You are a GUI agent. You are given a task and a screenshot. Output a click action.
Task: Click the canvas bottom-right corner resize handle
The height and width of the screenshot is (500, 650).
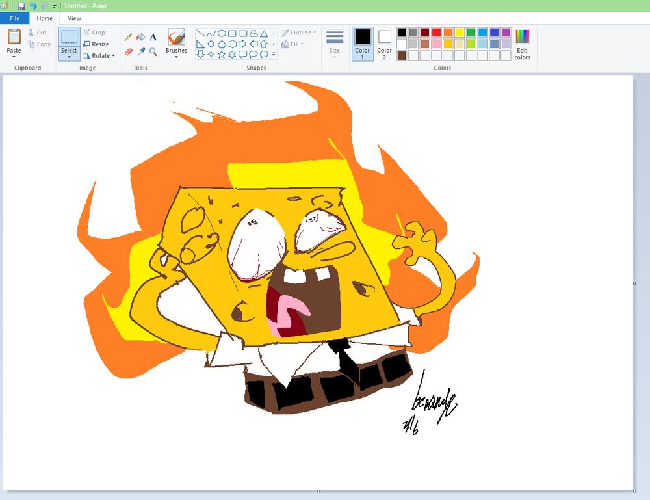pyautogui.click(x=634, y=491)
